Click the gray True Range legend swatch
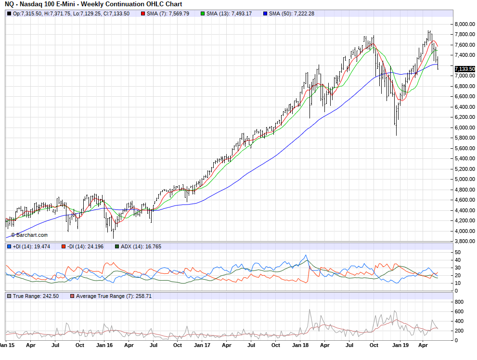The width and height of the screenshot is (477, 360). pos(9,296)
